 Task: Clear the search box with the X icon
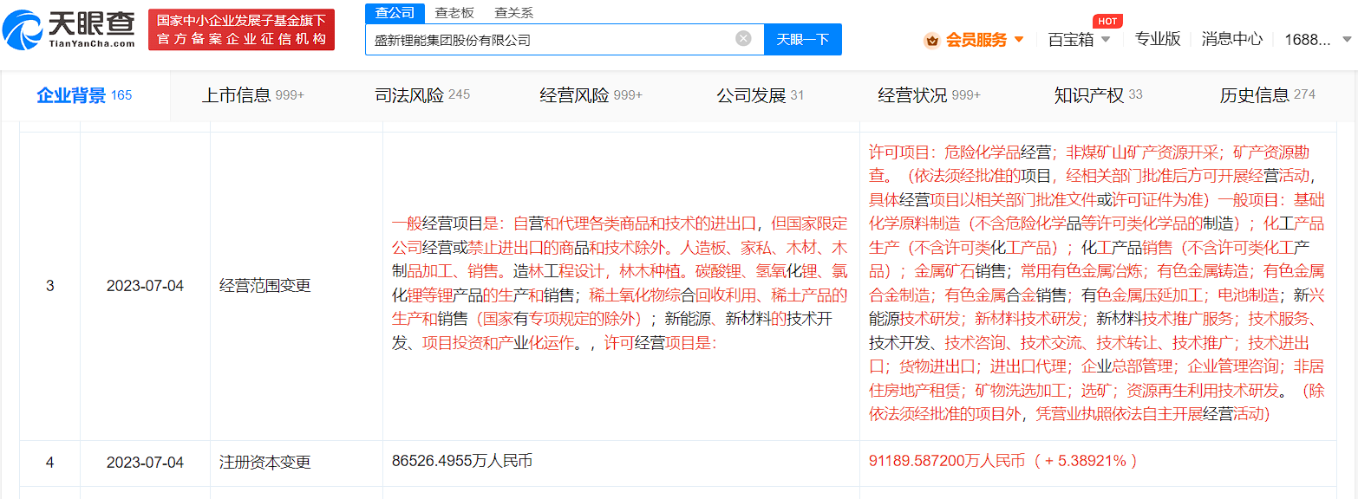[743, 39]
